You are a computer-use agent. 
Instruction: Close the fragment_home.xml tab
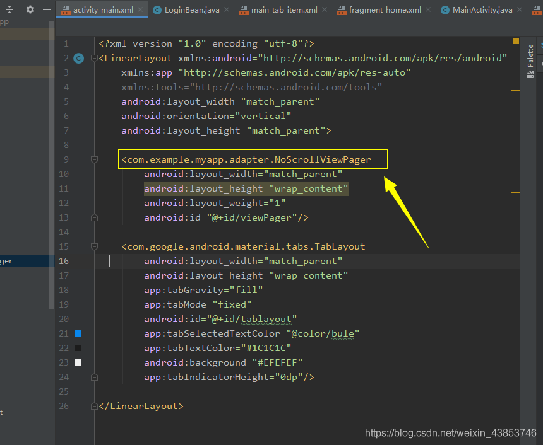click(x=428, y=9)
